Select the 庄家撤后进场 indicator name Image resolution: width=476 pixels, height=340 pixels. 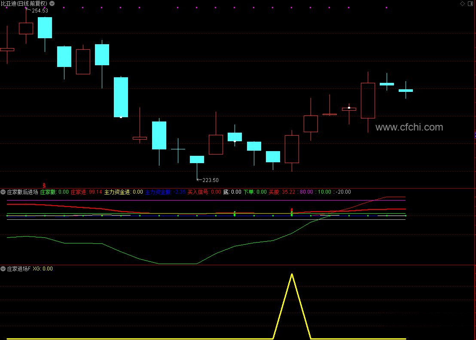pos(22,192)
